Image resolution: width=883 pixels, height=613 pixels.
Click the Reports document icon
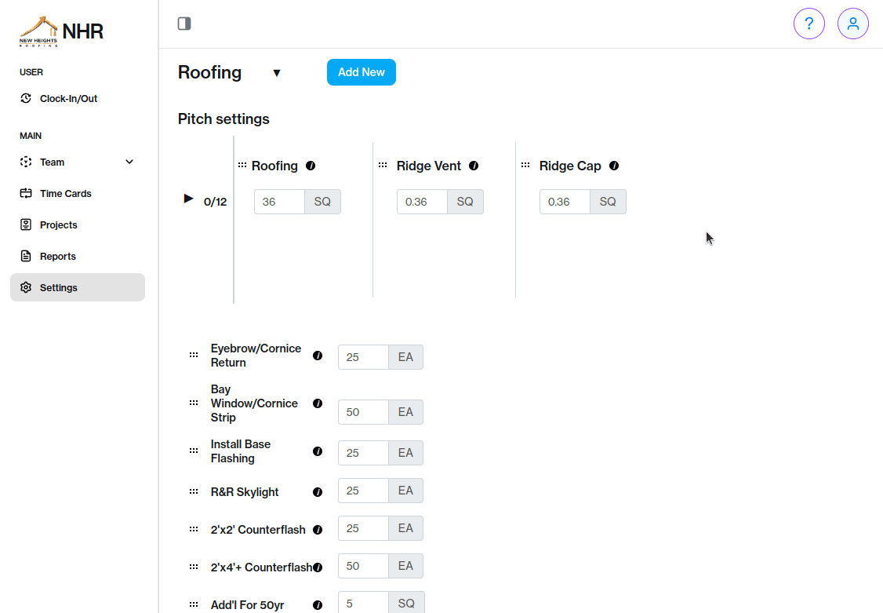(x=27, y=256)
